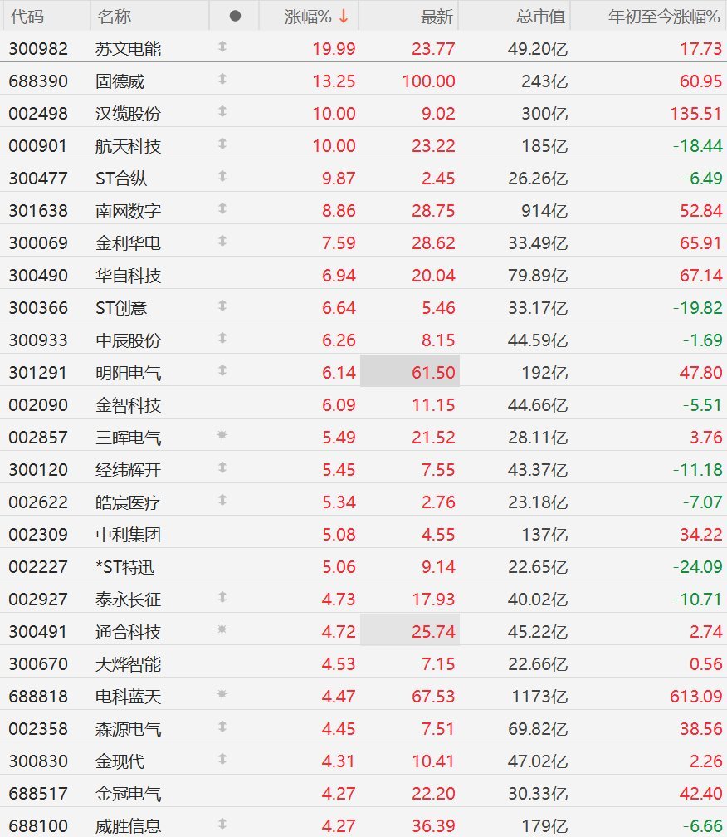The width and height of the screenshot is (727, 837).
Task: Select stock code 300933
Action: (38, 340)
